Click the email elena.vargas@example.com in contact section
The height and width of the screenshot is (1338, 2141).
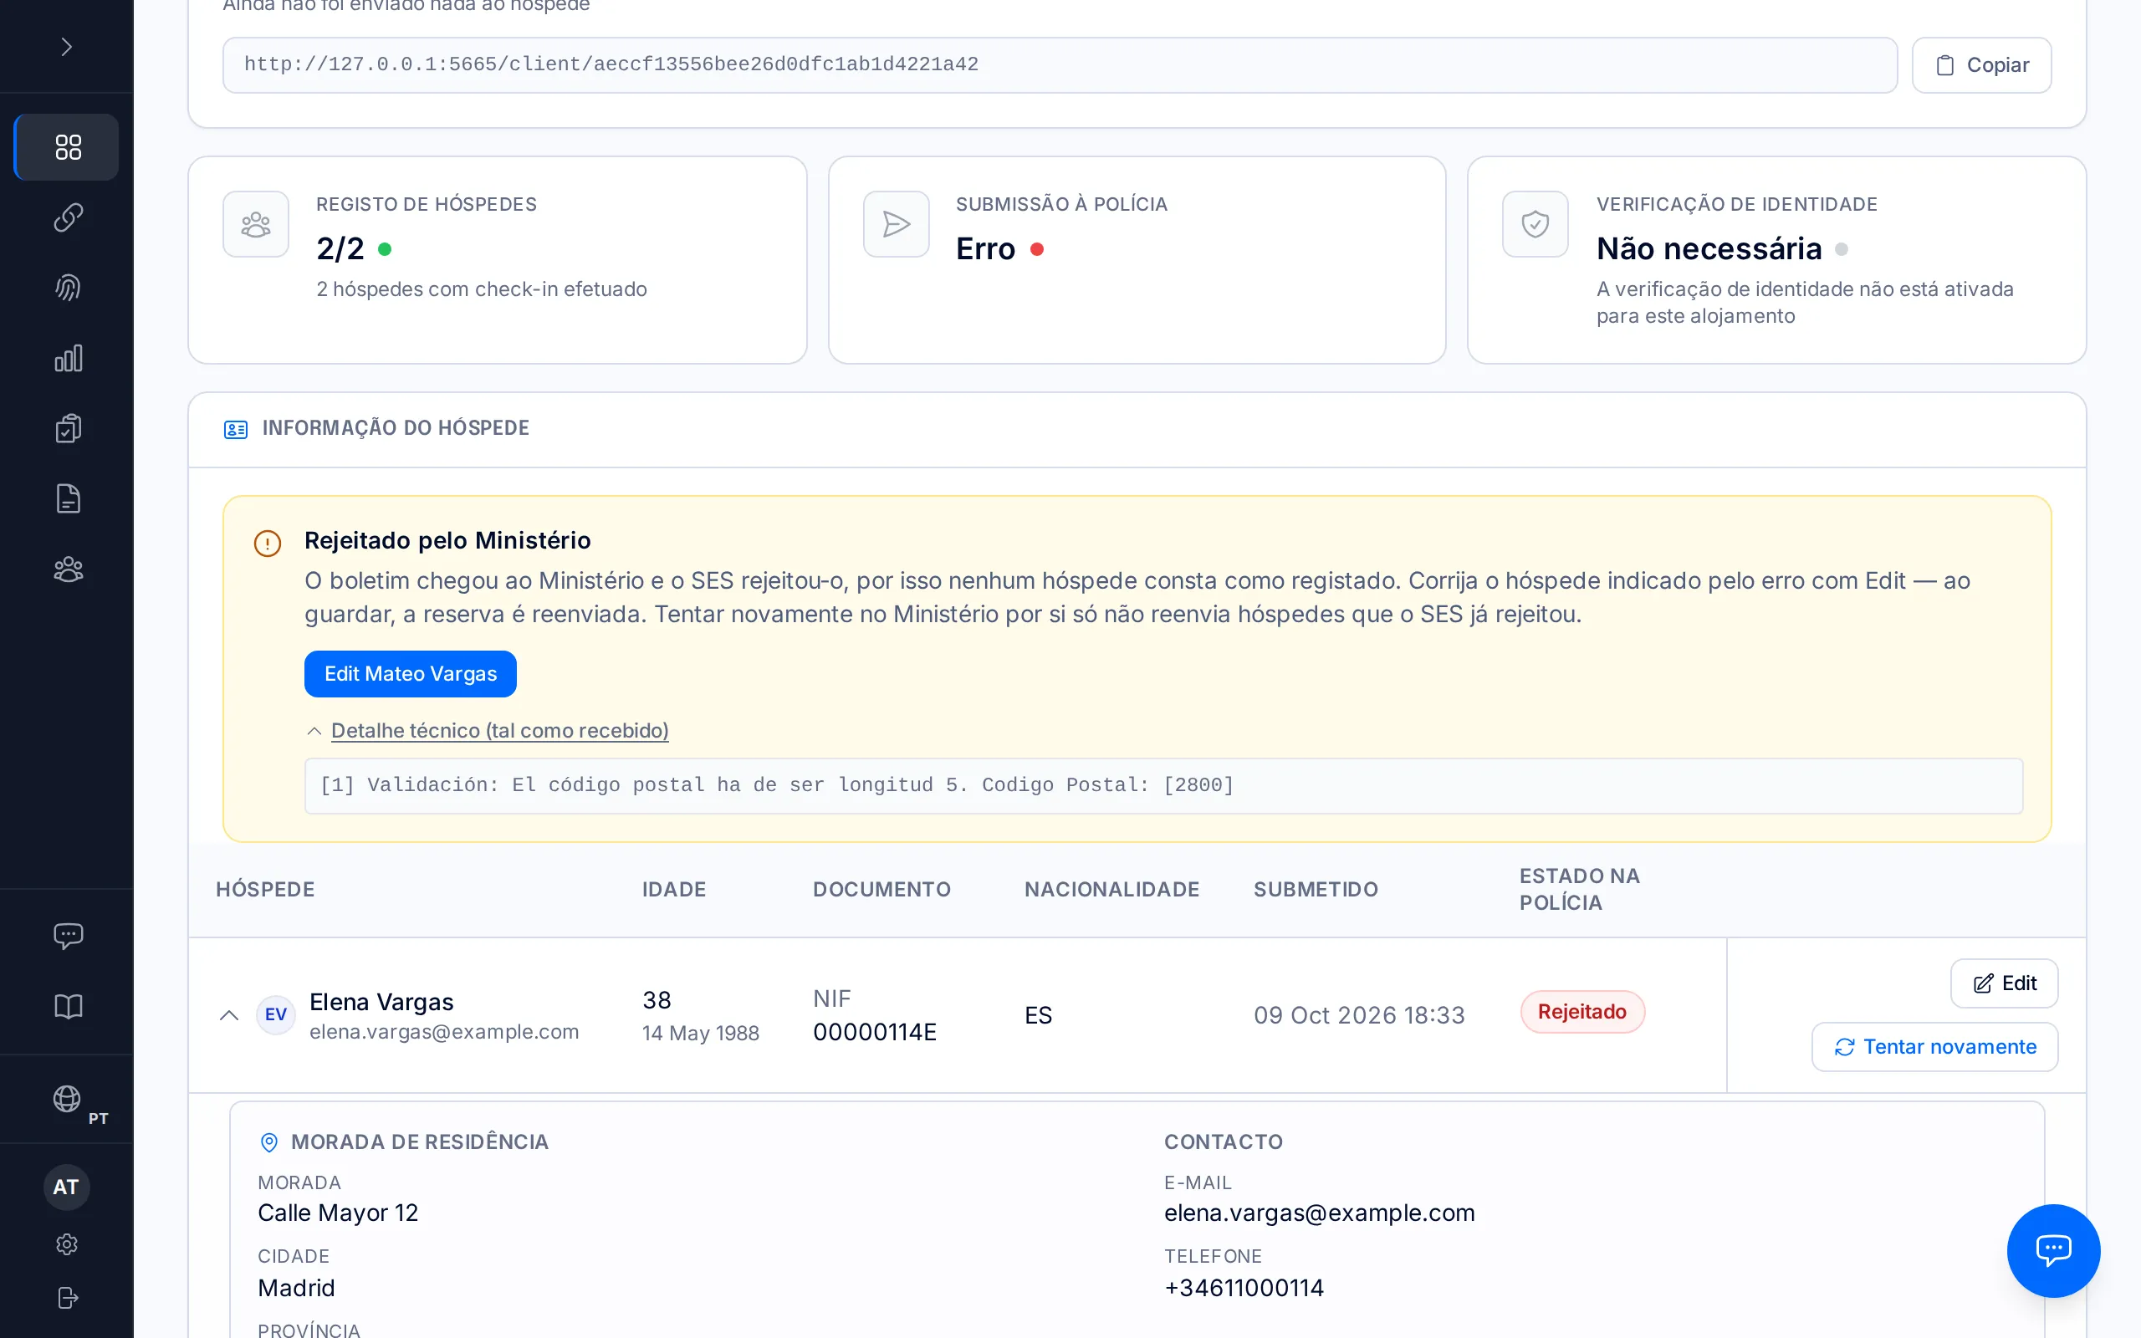1319,1213
